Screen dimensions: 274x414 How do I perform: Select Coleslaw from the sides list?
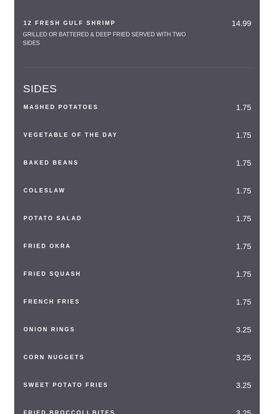(x=44, y=191)
